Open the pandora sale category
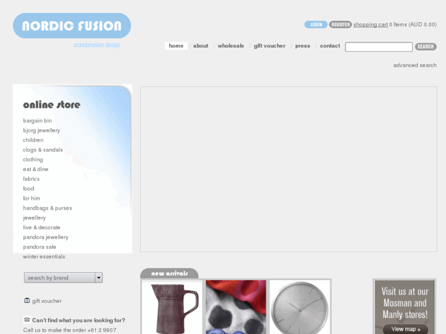Screen dimensions: 446x334 tap(39, 247)
